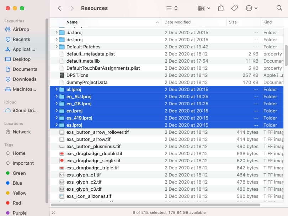
Task: Select the Yellow tag
Action: point(16,193)
